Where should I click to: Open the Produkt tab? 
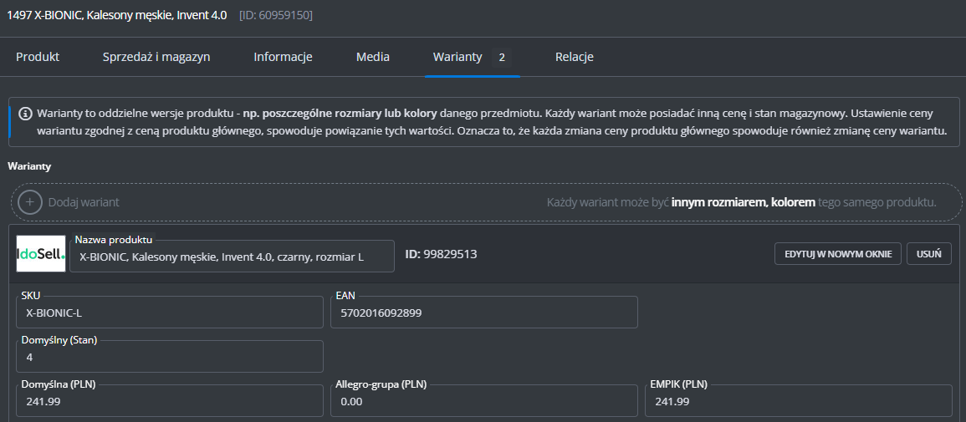pos(38,57)
